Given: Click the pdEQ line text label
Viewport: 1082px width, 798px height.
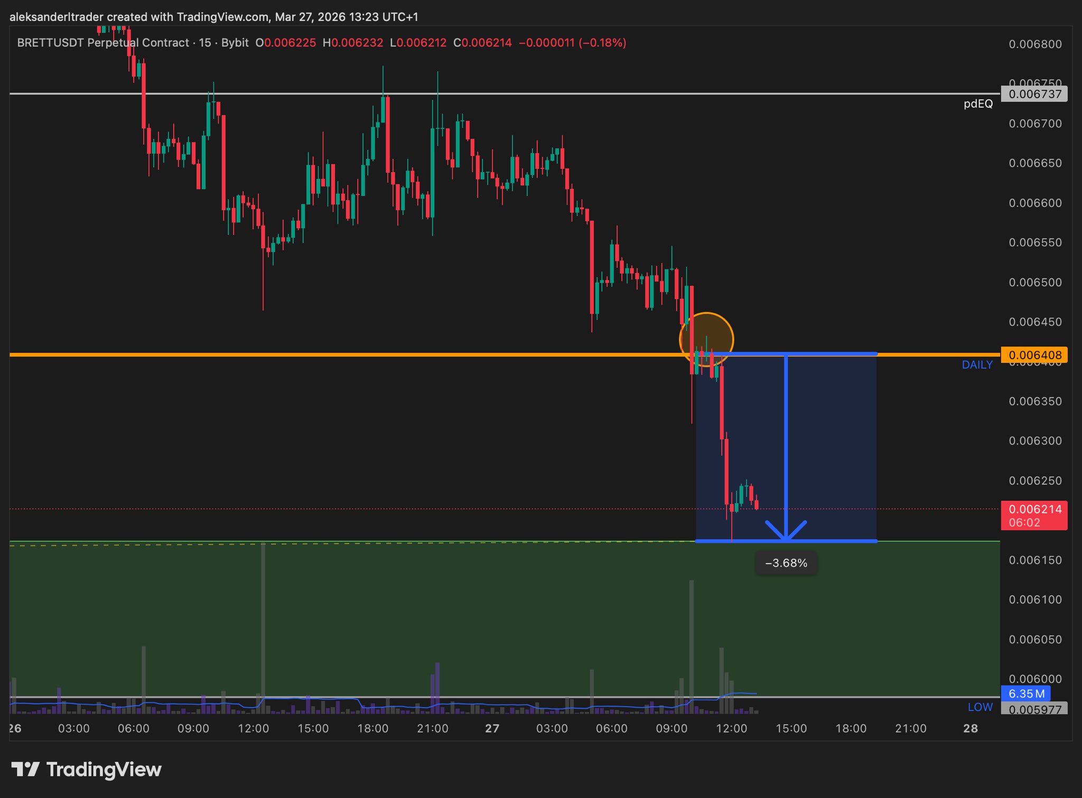Looking at the screenshot, I should [978, 104].
